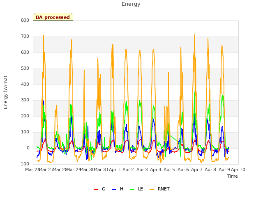The width and height of the screenshot is (263, 197).
Task: Select the -100 y-axis tick label
Action: point(24,164)
